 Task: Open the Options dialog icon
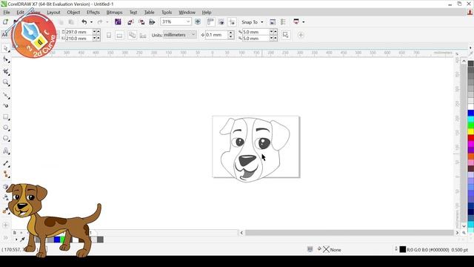283,22
